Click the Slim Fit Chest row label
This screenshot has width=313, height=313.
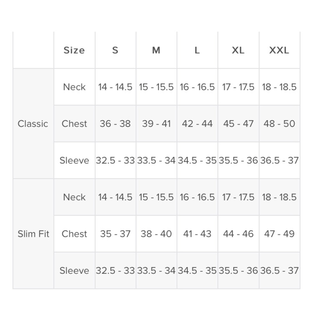(x=74, y=234)
